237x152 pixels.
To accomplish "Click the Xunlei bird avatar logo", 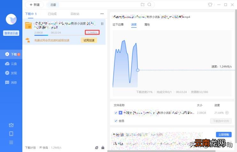I will (11, 19).
